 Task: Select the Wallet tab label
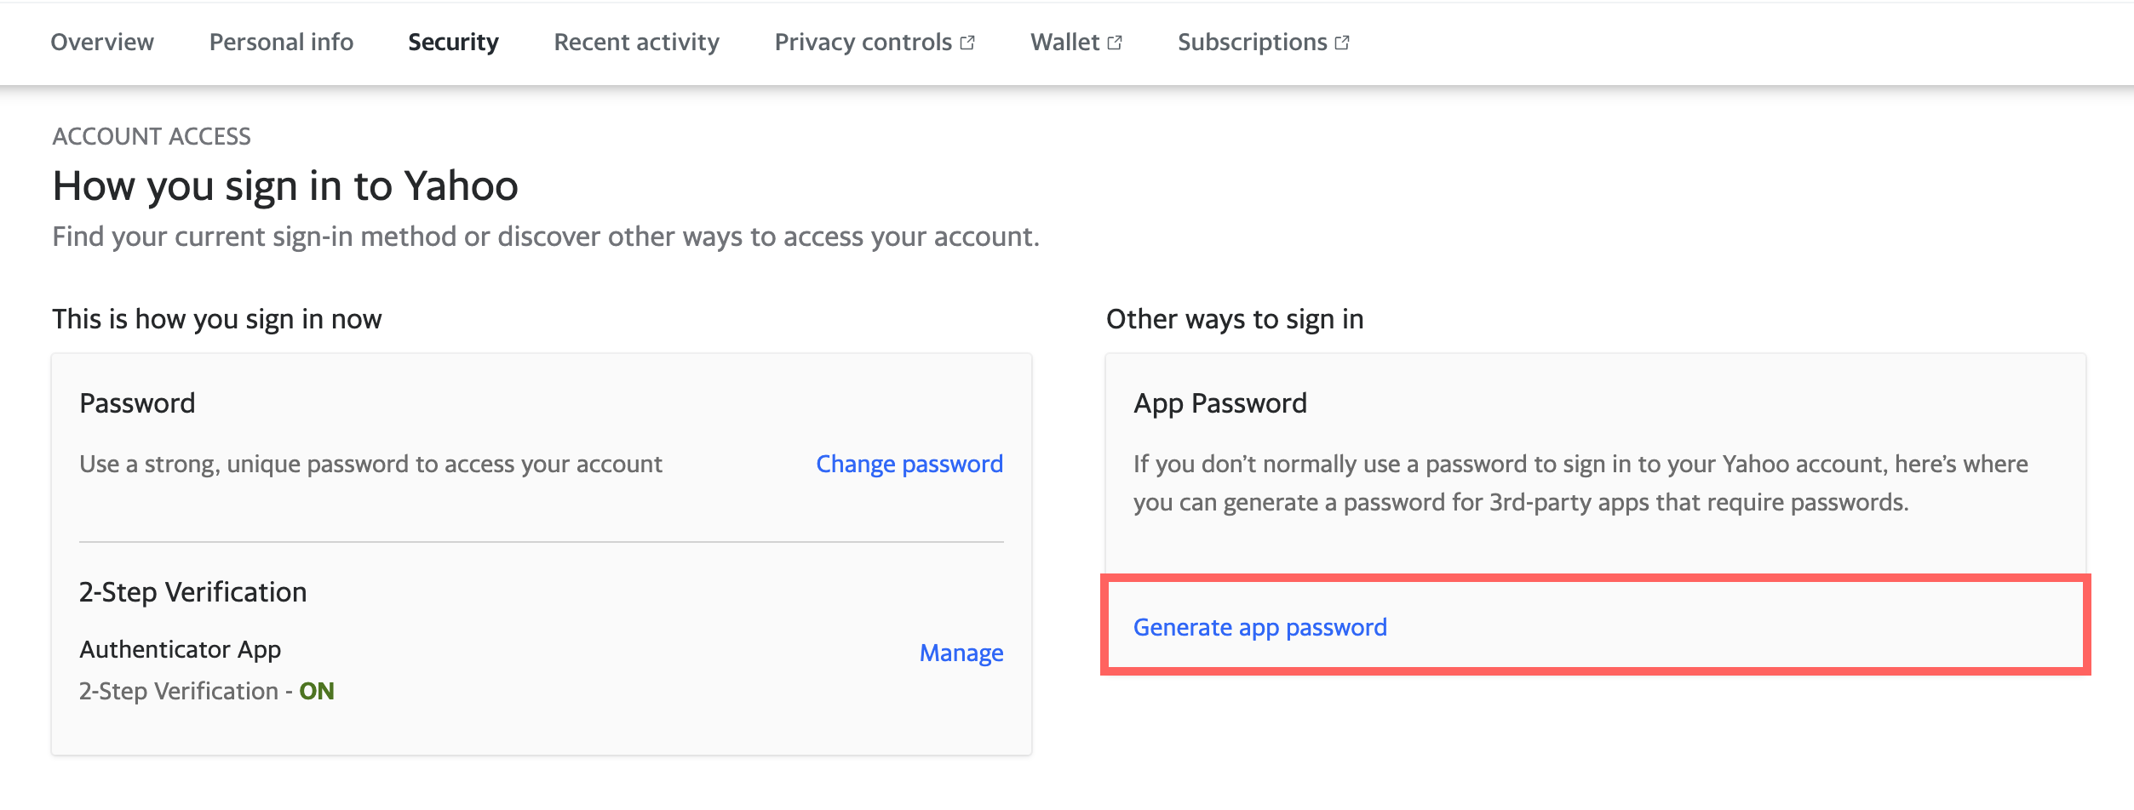click(x=1064, y=43)
